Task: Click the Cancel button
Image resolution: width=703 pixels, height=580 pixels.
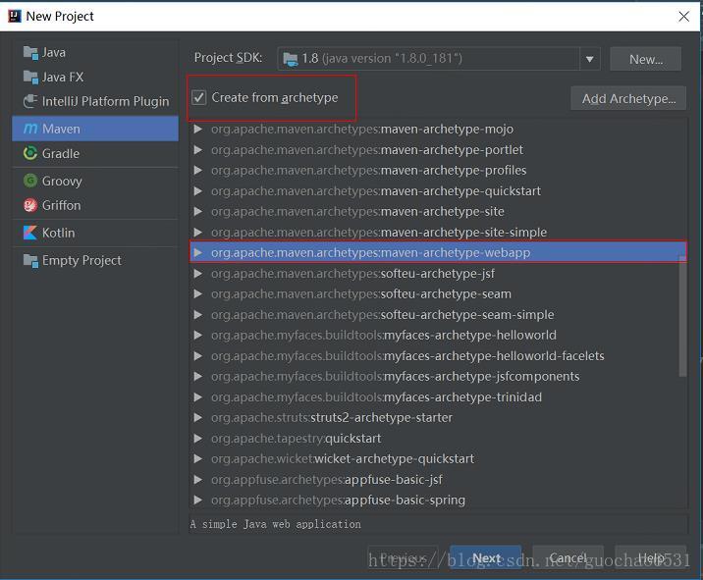Action: click(568, 558)
